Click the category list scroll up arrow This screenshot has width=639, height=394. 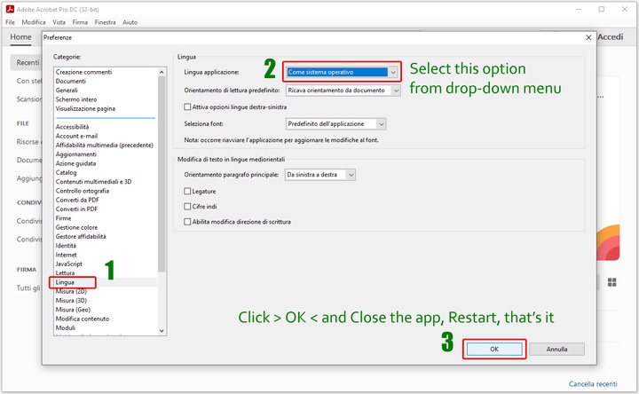point(162,72)
